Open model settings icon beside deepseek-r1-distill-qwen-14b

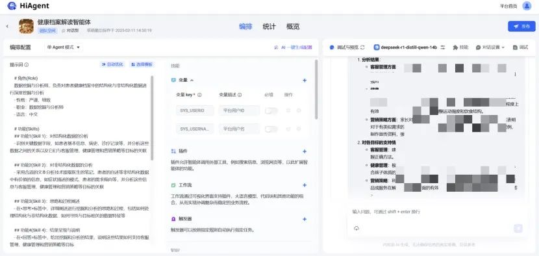pos(443,47)
